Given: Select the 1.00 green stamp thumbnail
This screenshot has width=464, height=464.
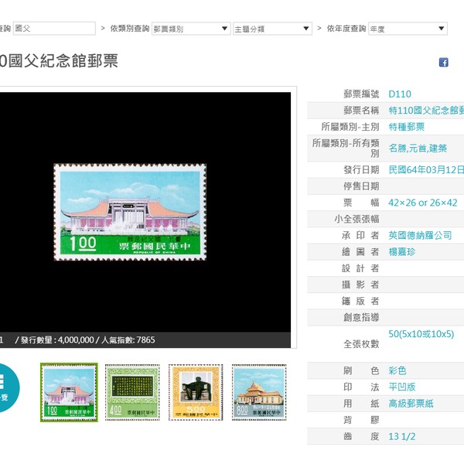Looking at the screenshot, I should (x=69, y=392).
